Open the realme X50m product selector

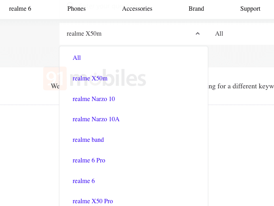(134, 34)
